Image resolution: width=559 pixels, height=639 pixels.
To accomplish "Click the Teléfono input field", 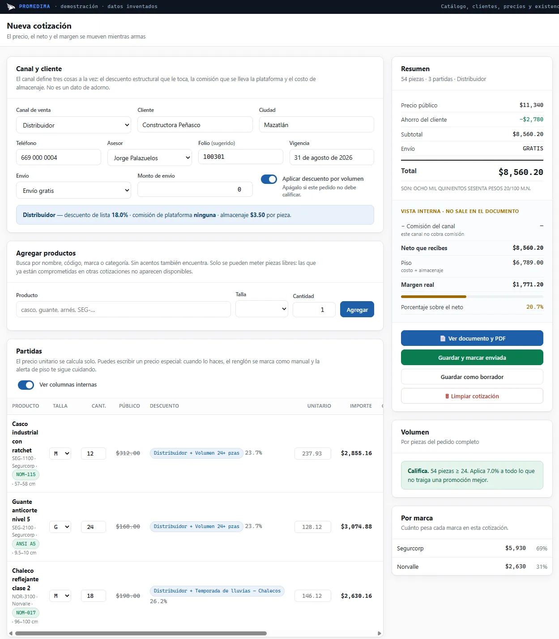I will pyautogui.click(x=59, y=158).
